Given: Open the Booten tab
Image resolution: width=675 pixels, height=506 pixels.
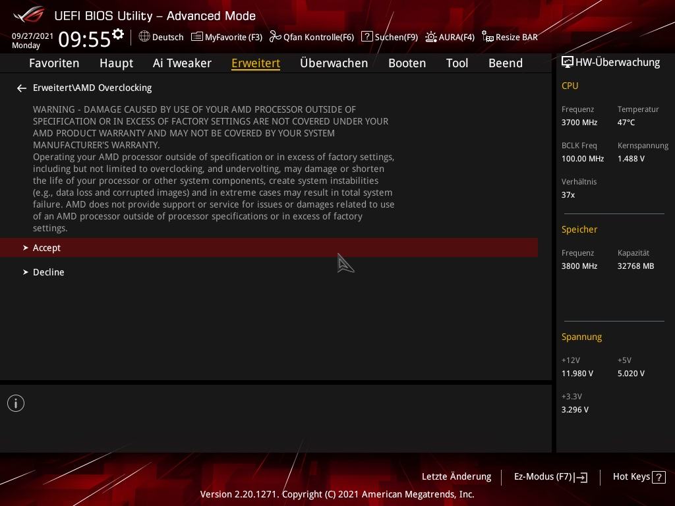Looking at the screenshot, I should click(407, 63).
